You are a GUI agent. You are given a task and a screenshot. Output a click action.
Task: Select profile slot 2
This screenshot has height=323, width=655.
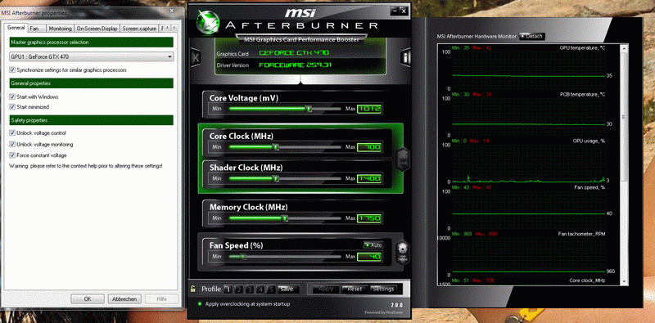(x=238, y=289)
